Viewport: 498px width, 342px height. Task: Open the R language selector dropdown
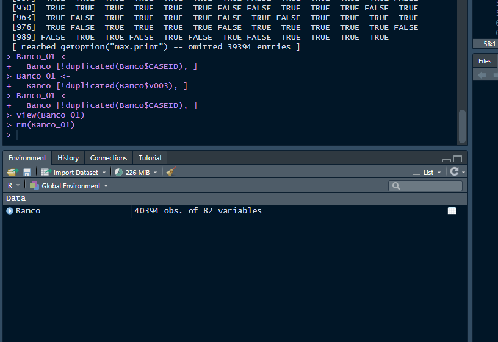13,186
